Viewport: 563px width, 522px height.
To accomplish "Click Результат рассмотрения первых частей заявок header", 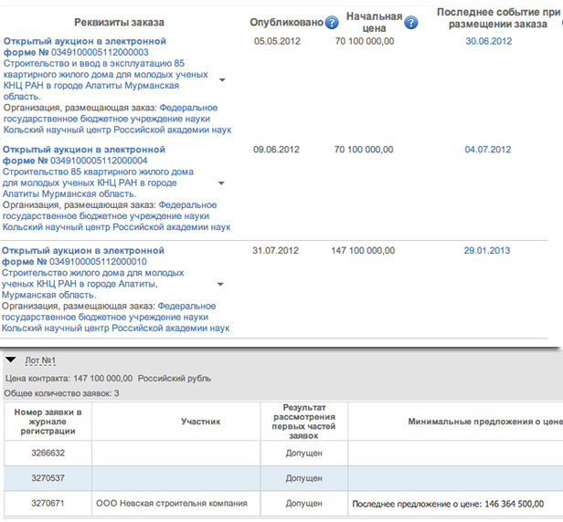I will pos(303,422).
